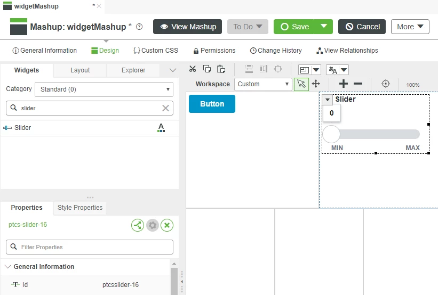
Task: Click the center alignment toolbar icon
Action: click(278, 69)
